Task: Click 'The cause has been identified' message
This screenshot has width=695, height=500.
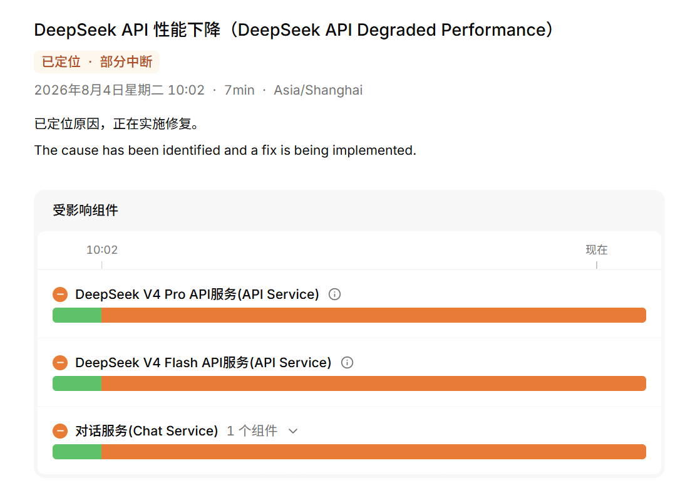Action: 225,150
